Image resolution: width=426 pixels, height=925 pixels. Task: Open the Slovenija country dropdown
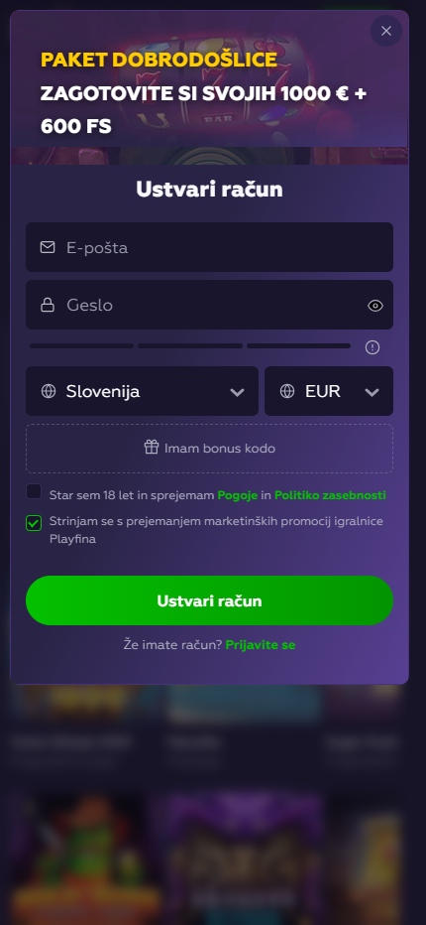[x=142, y=391]
